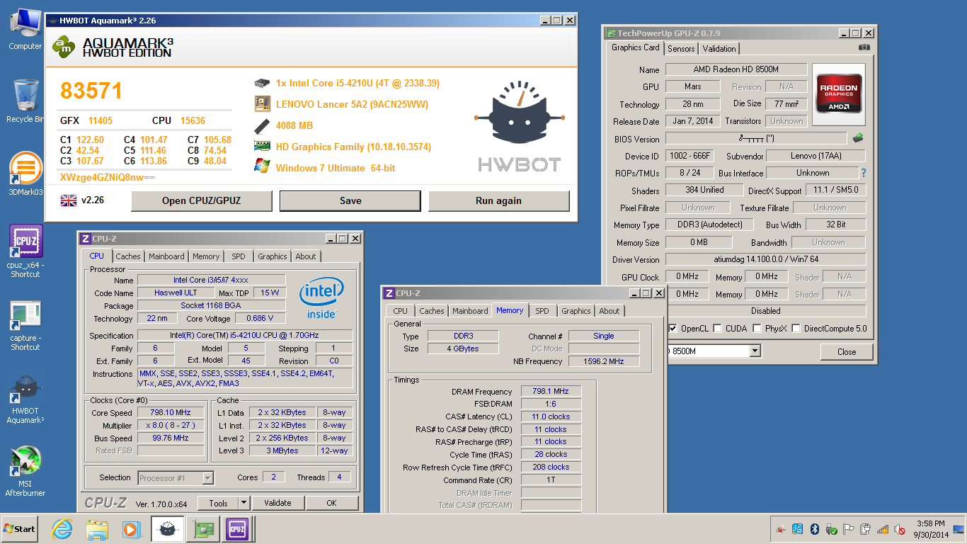Open the Graphics tab in Memory CPU-Z window
Screen dimensions: 967x544
tap(576, 311)
